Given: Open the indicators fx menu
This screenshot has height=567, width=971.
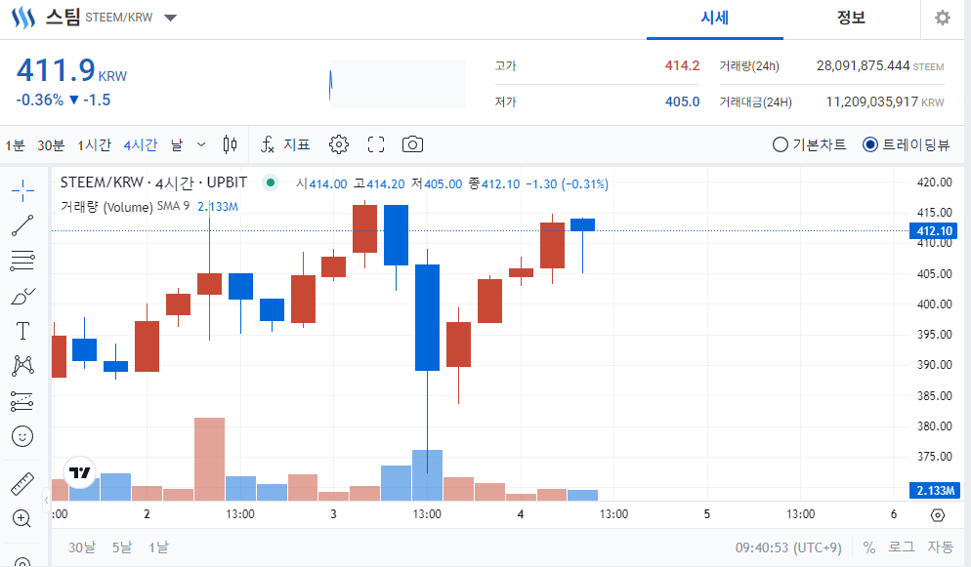Looking at the screenshot, I should point(285,144).
